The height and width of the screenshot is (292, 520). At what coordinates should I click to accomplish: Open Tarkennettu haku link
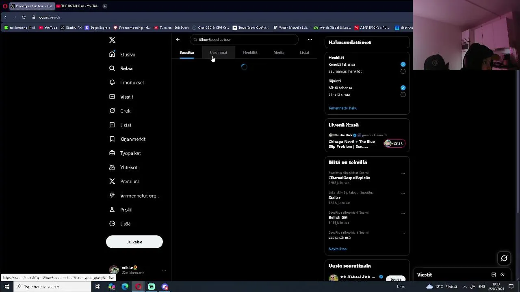(x=343, y=108)
